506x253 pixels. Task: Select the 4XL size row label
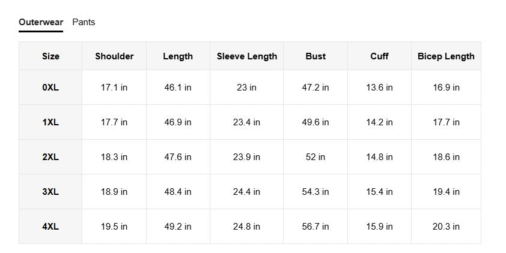(50, 227)
